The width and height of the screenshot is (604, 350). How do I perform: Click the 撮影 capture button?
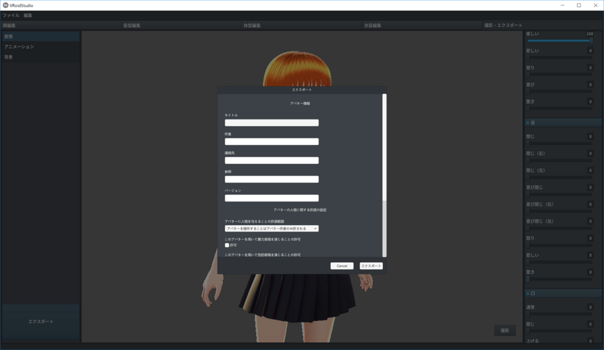(x=505, y=331)
